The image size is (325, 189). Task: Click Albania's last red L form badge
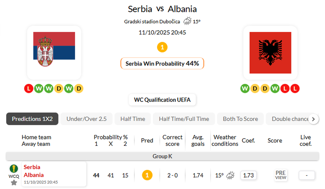(295, 88)
